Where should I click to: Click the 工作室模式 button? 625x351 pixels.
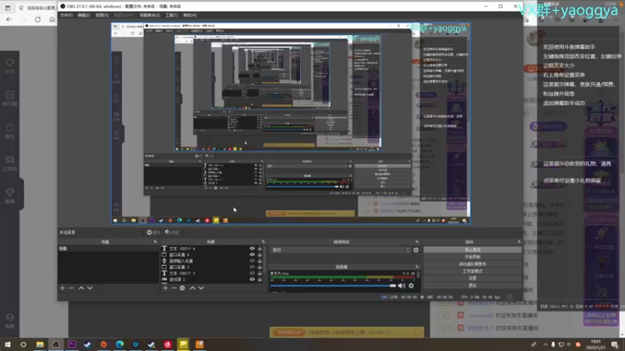[473, 271]
